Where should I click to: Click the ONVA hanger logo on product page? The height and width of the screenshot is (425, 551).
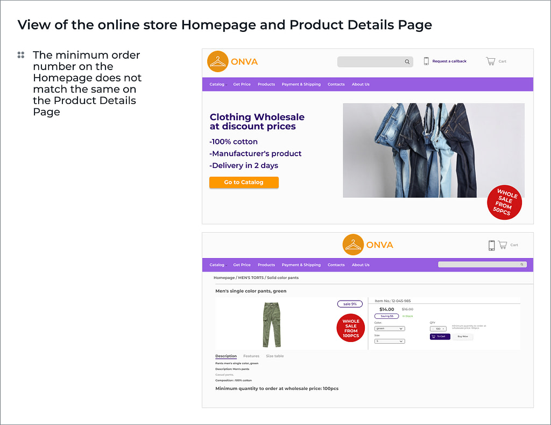tap(353, 245)
